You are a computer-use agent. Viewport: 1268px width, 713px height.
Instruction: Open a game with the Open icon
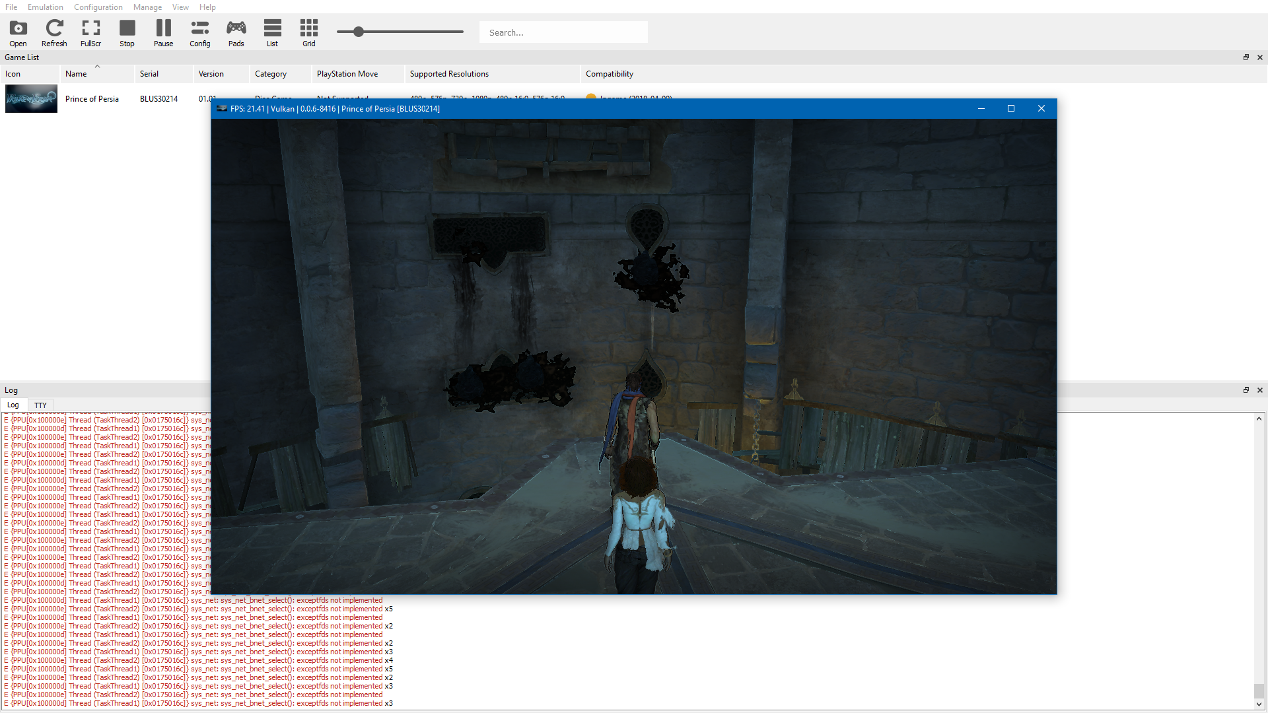pos(18,33)
